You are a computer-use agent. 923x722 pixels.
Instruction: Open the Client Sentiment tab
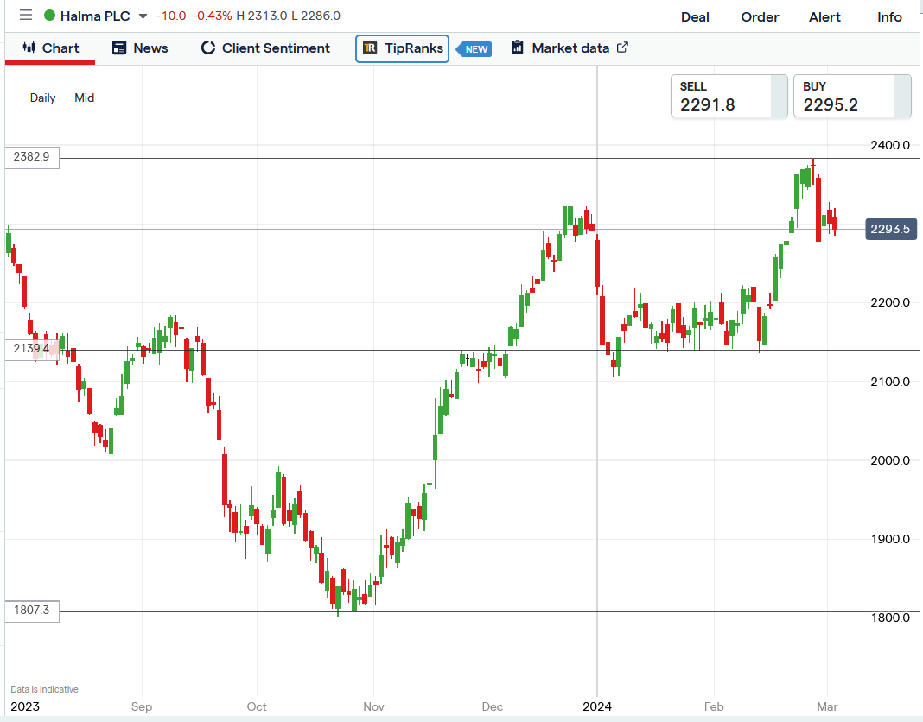(x=265, y=48)
